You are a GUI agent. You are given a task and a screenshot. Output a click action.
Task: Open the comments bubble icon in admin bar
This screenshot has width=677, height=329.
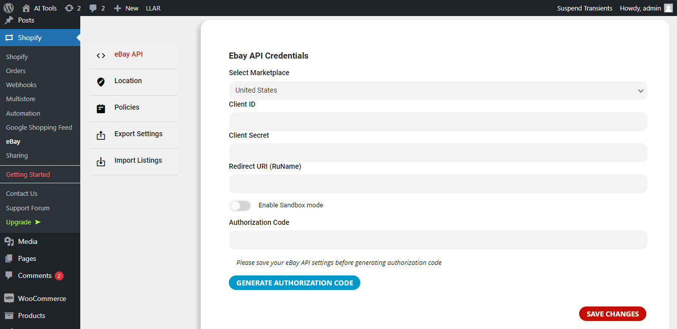coord(93,8)
